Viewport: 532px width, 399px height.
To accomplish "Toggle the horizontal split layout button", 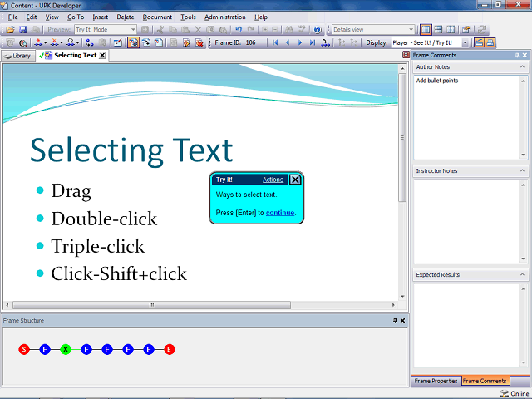I will pyautogui.click(x=438, y=30).
